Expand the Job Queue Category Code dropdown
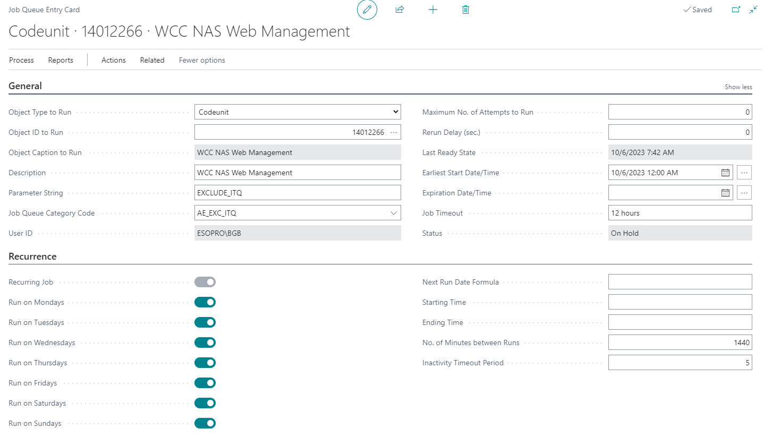 pos(393,213)
